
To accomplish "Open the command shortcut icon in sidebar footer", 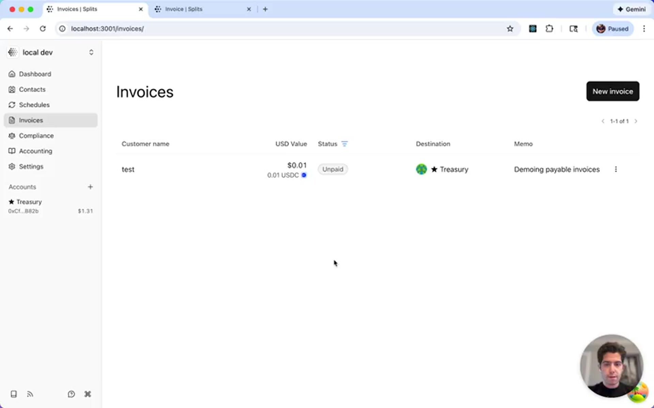I will pos(88,394).
